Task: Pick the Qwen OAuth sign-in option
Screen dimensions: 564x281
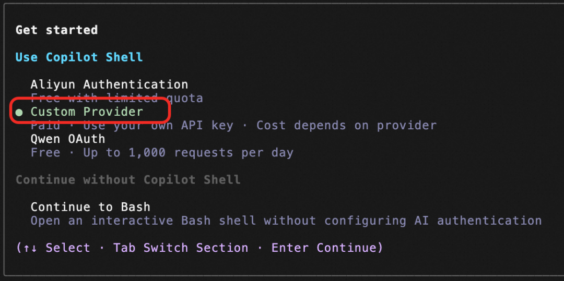Action: coord(68,139)
